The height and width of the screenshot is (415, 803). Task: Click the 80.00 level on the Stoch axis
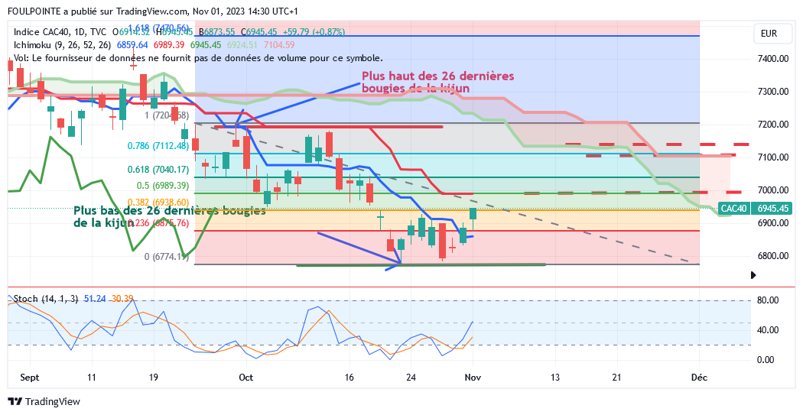pyautogui.click(x=768, y=300)
